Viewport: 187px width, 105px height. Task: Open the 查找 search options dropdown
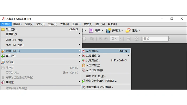tap(169, 39)
